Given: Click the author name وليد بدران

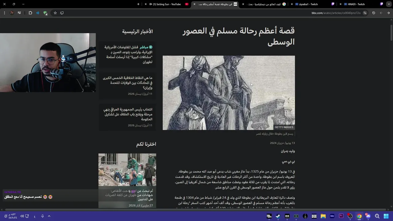Looking at the screenshot, I should tap(288, 151).
